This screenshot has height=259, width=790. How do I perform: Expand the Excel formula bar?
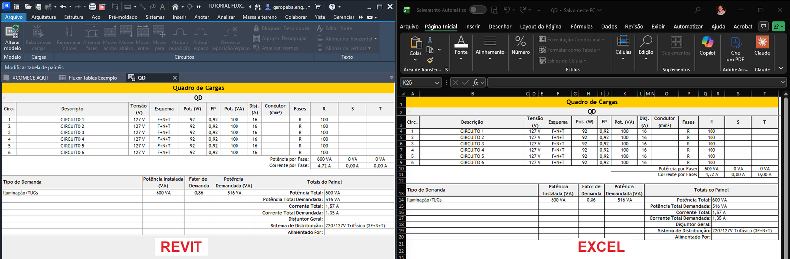[783, 82]
